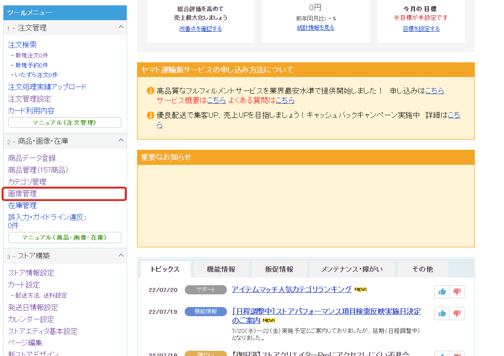
Task: Click the 重要なお知らせ heading
Action: click(x=166, y=157)
